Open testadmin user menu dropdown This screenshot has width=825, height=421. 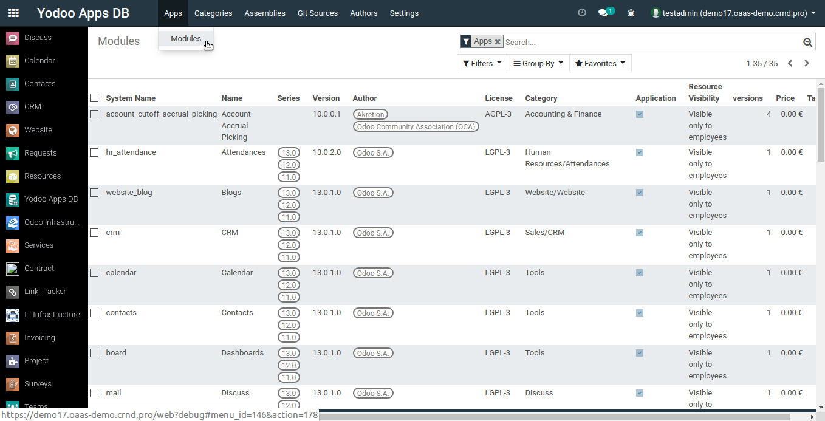(733, 13)
